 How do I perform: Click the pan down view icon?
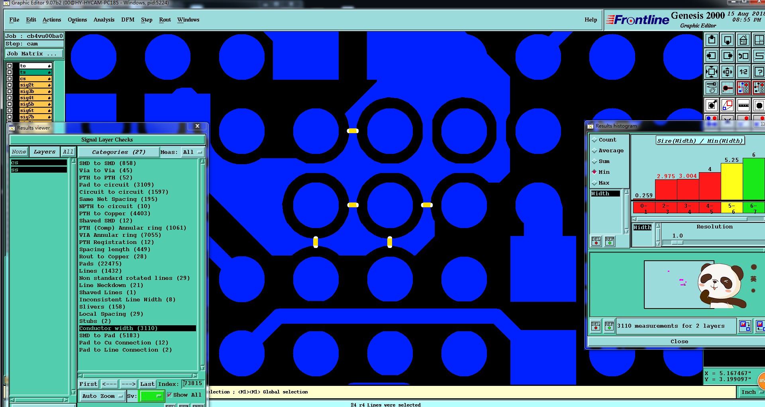click(728, 40)
